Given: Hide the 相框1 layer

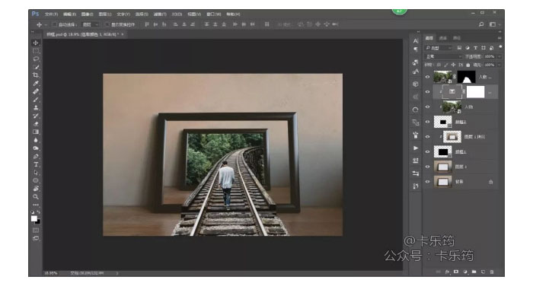Looking at the screenshot, I should 428,152.
